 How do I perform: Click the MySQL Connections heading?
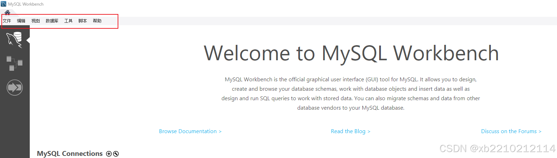[70, 154]
